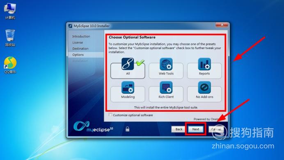Go to the Destination step
The image size is (284, 160).
tap(80, 49)
